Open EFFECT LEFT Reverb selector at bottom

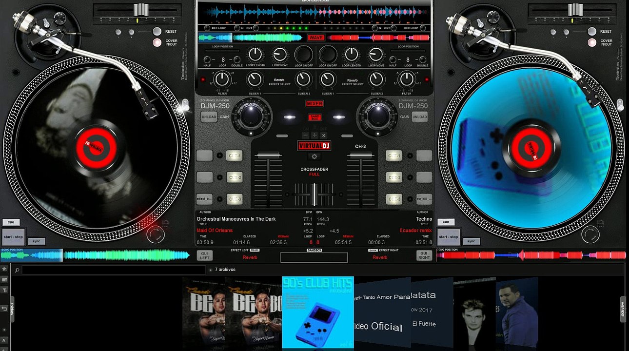250,257
